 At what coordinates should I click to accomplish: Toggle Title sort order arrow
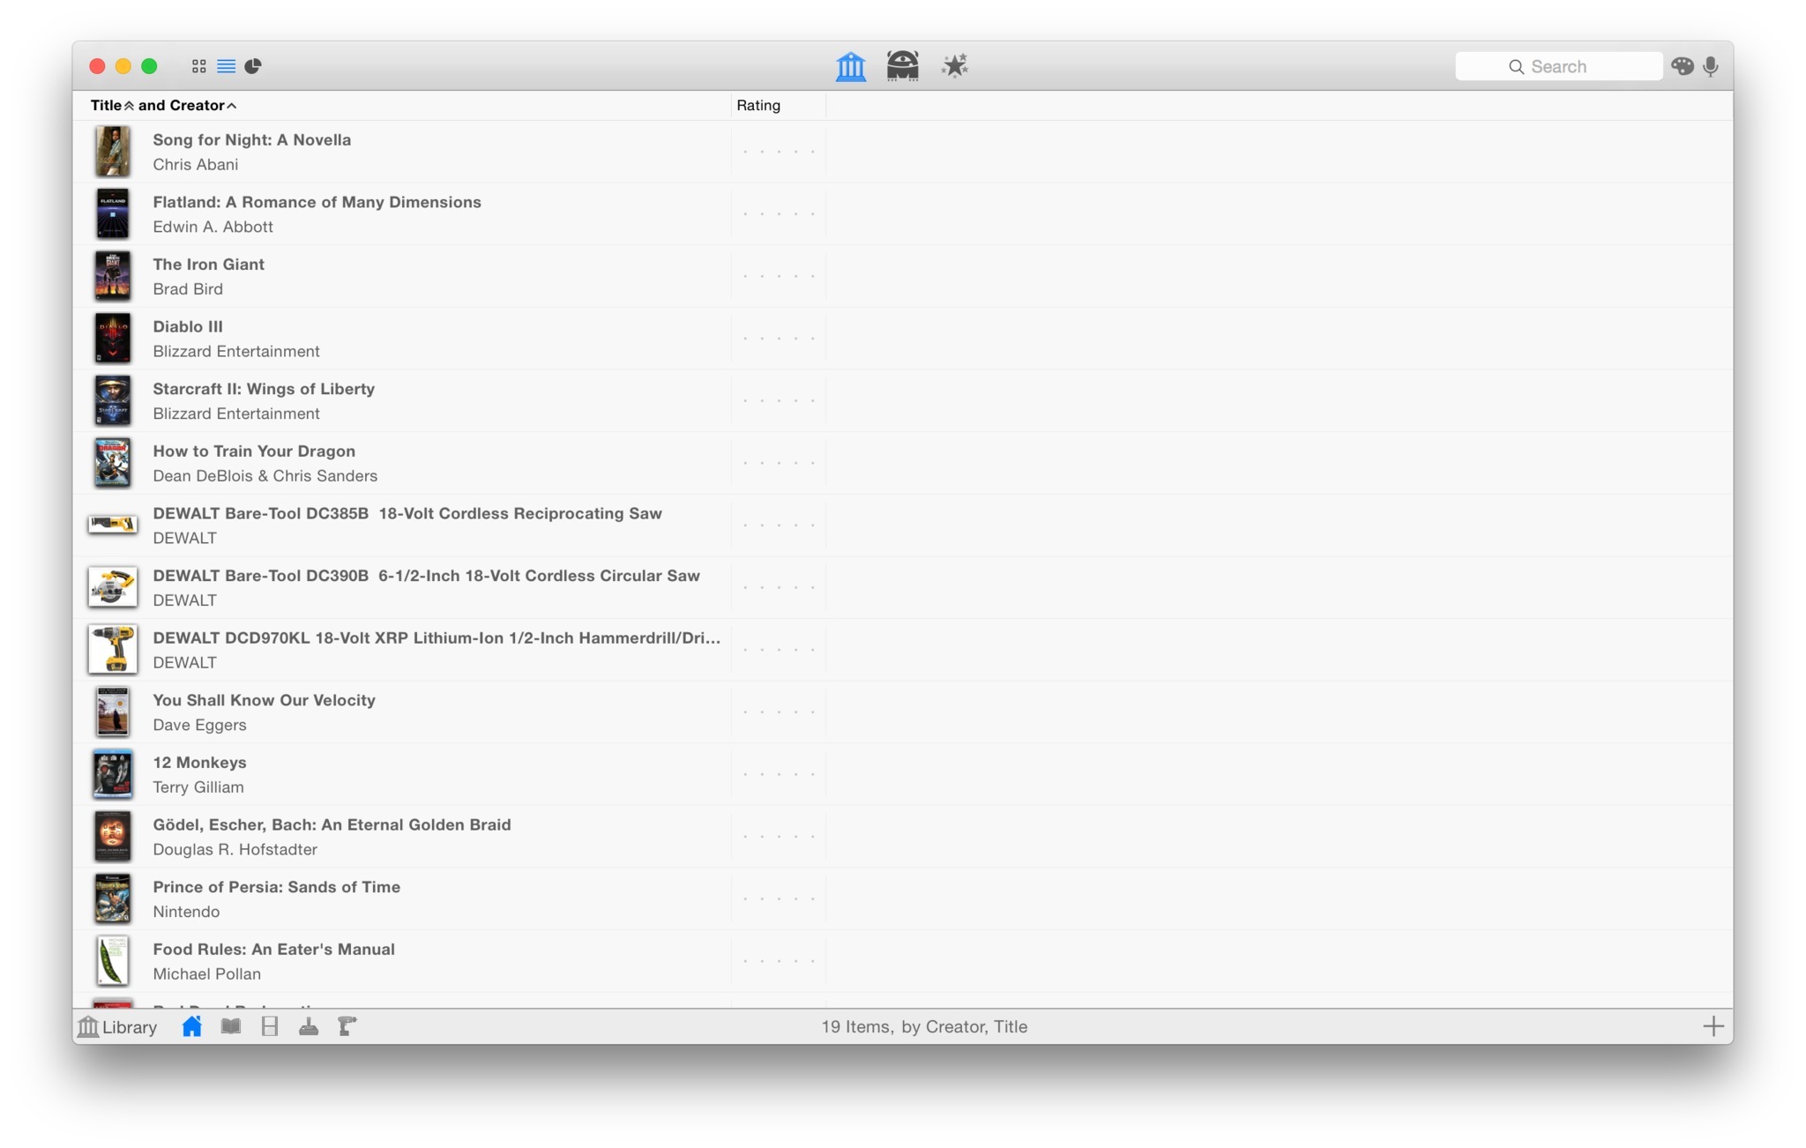click(129, 106)
